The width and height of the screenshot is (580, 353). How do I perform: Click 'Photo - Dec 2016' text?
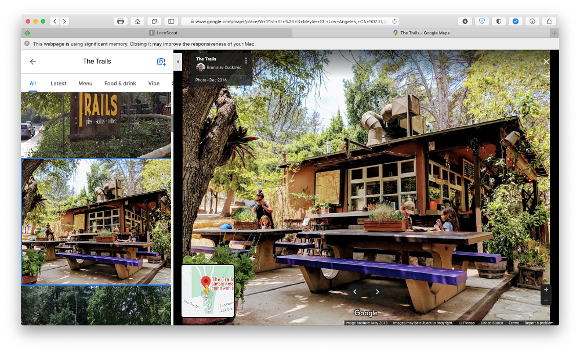tap(211, 80)
